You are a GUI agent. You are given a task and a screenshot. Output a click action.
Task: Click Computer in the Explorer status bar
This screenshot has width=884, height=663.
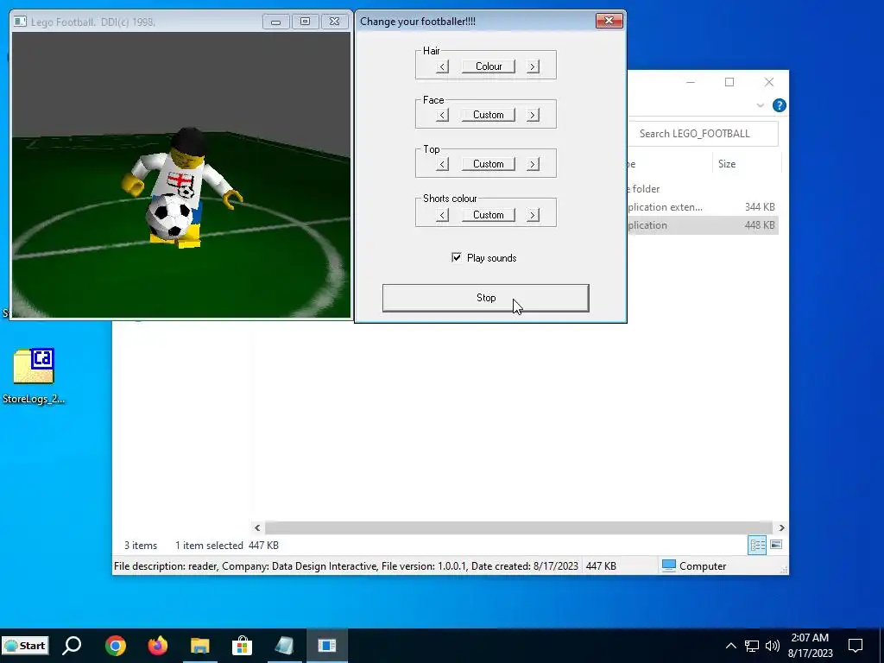[x=694, y=566]
